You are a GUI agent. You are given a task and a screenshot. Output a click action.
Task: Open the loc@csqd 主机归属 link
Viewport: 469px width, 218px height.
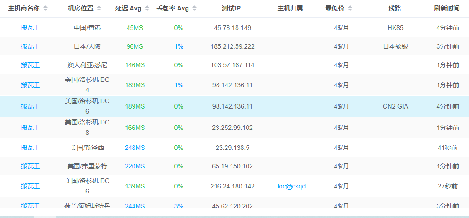pos(291,186)
